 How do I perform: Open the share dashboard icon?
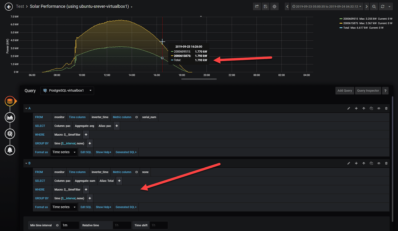pos(257,6)
